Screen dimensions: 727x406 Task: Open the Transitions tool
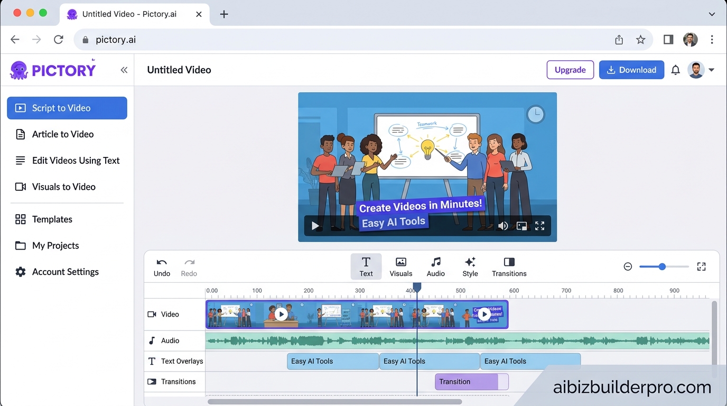509,266
